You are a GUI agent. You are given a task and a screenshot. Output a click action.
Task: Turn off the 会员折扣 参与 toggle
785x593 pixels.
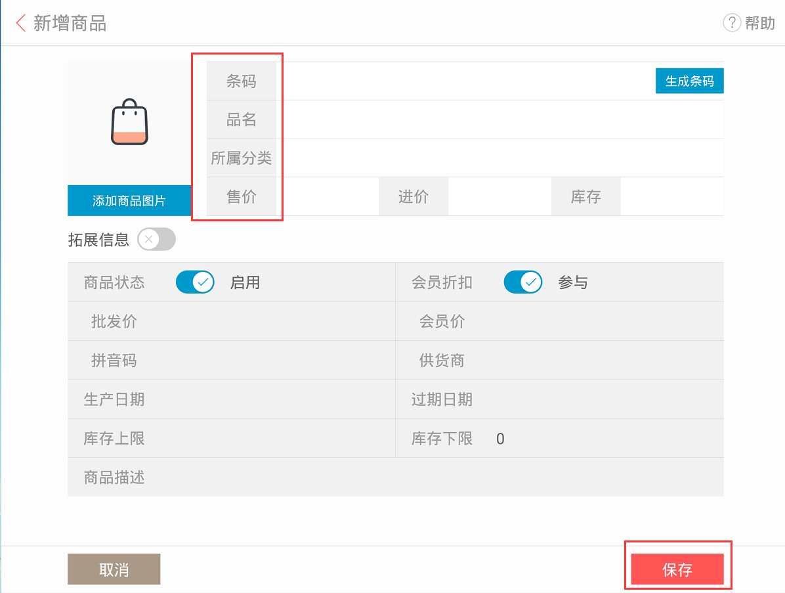point(522,282)
